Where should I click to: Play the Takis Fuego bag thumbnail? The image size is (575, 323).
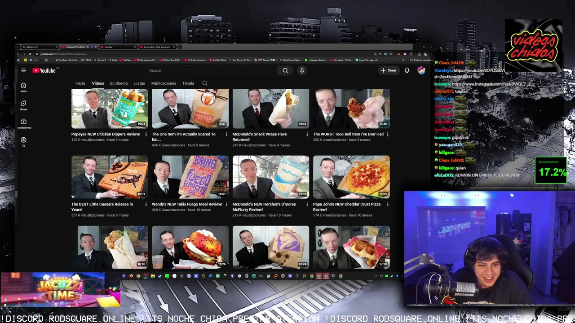click(190, 177)
